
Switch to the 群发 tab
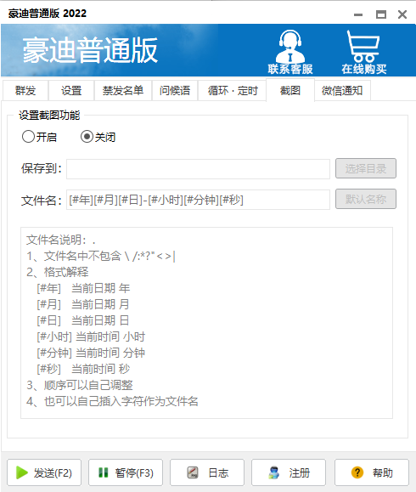25,91
